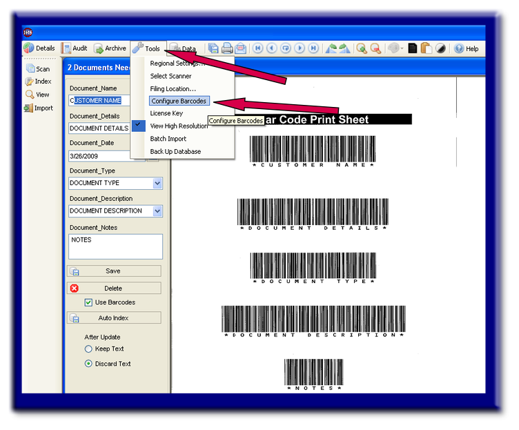The width and height of the screenshot is (519, 430).
Task: Rotate the image right
Action: click(x=344, y=48)
